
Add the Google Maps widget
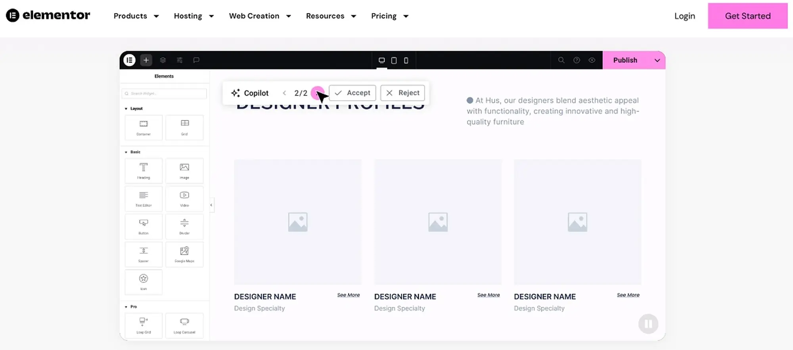pyautogui.click(x=184, y=254)
